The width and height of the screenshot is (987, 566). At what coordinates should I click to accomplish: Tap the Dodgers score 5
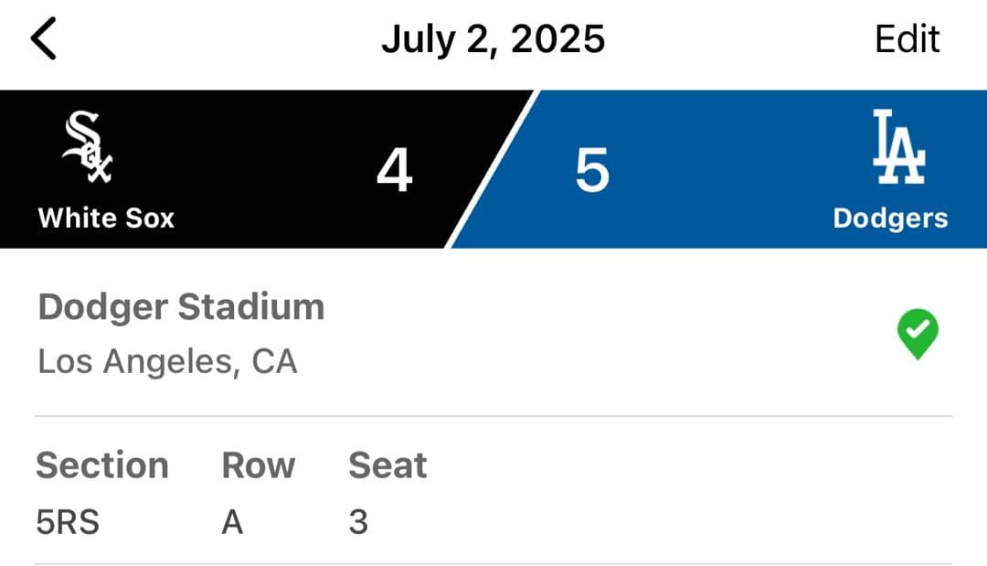click(x=592, y=170)
